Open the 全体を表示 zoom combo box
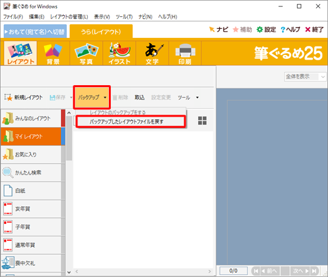 (305, 77)
